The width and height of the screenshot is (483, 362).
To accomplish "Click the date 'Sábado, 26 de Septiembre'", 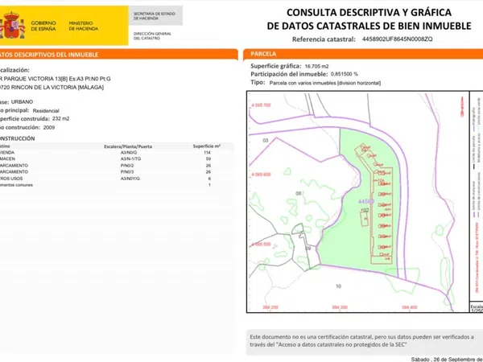I will [x=447, y=360].
